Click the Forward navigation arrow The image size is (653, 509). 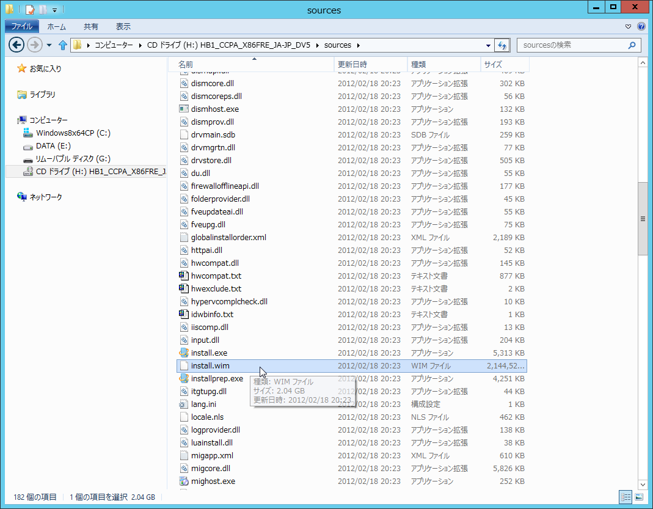click(x=35, y=45)
